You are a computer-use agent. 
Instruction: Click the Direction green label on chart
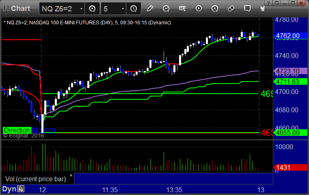tap(17, 130)
